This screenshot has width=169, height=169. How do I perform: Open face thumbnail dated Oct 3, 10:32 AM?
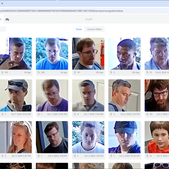coord(125,137)
